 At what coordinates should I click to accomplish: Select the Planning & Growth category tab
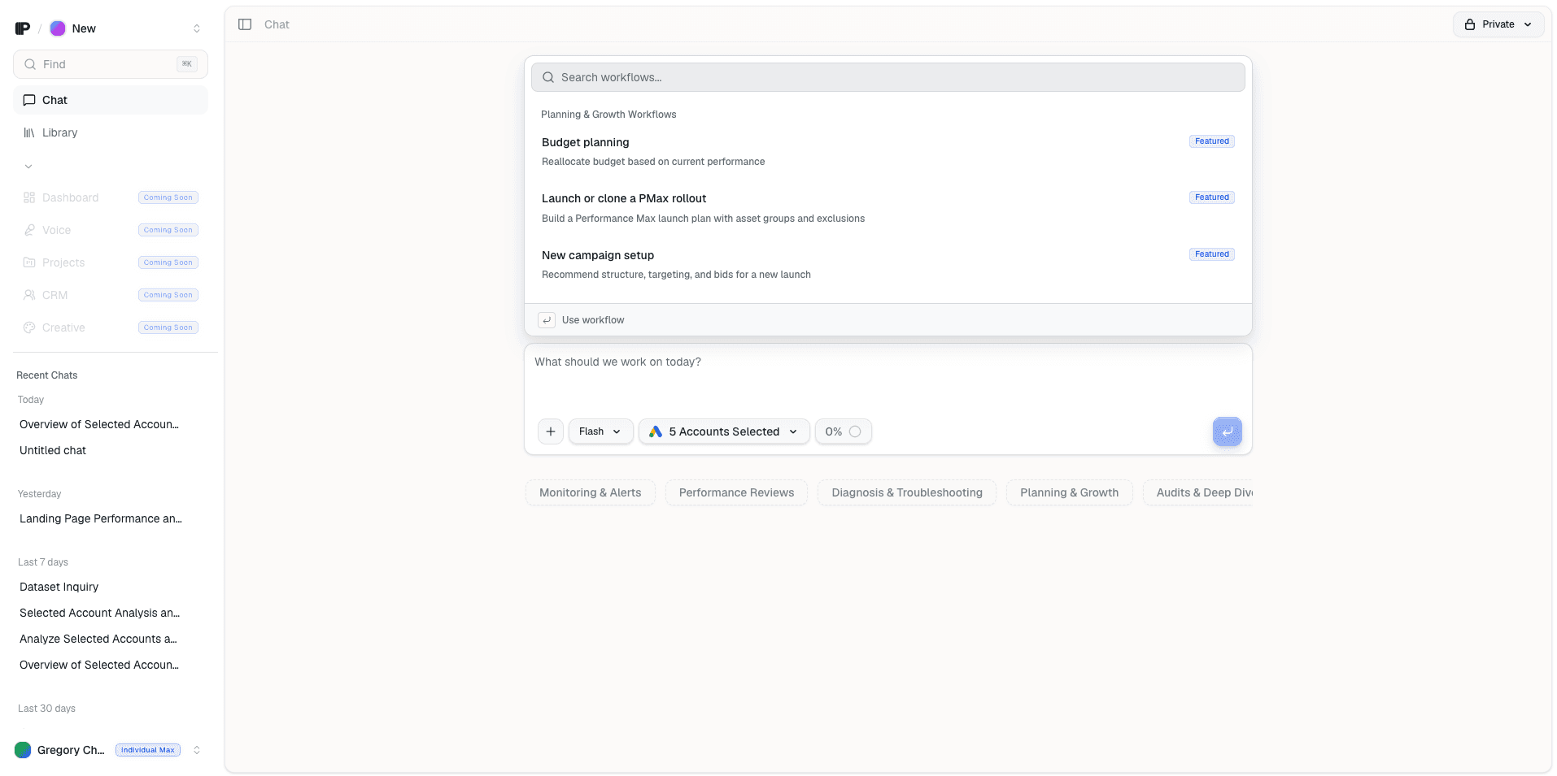[1069, 492]
